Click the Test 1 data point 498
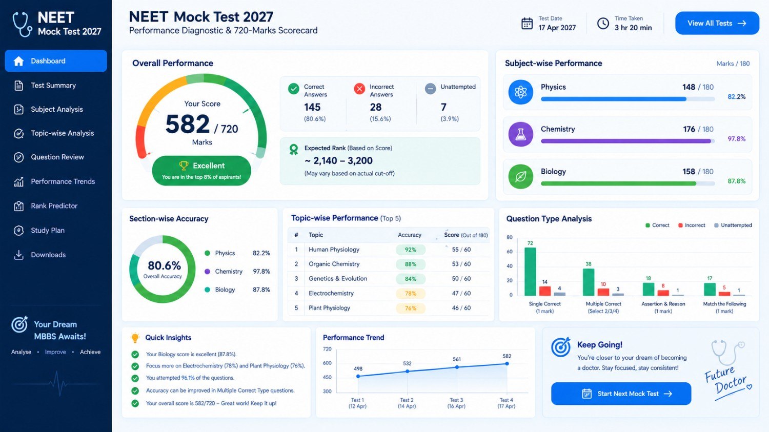Image resolution: width=769 pixels, height=432 pixels. click(x=358, y=377)
